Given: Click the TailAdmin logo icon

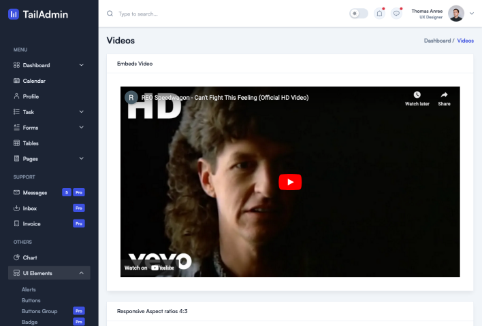Looking at the screenshot, I should click(x=14, y=14).
